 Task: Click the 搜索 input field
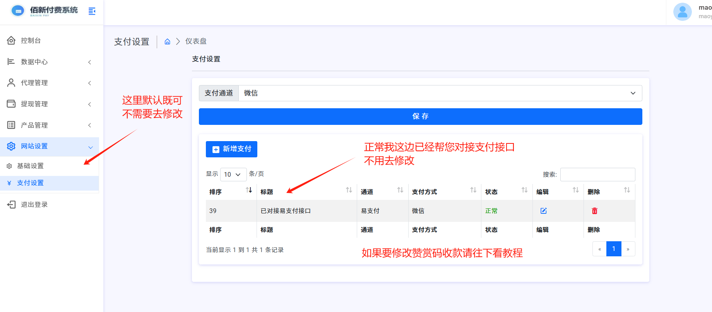(x=597, y=174)
